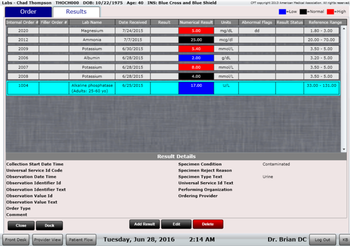Viewport: 350px width, 246px height.
Task: Switch to the Order tab
Action: 28,11
